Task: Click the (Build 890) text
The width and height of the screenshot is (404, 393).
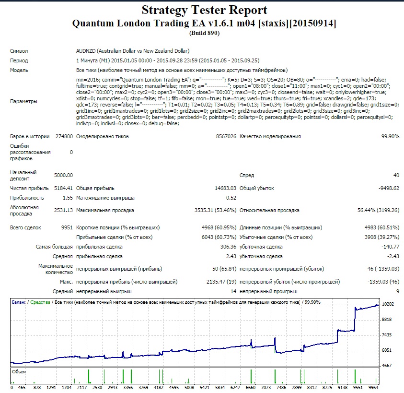Action: pos(204,33)
